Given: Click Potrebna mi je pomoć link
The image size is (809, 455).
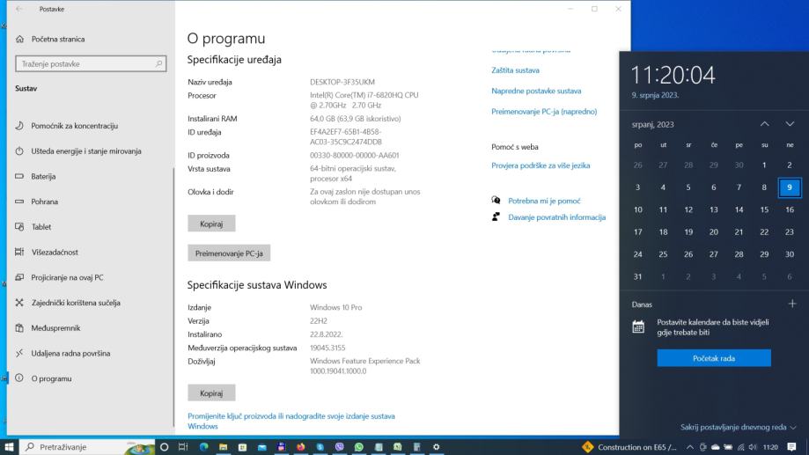Looking at the screenshot, I should click(x=544, y=201).
